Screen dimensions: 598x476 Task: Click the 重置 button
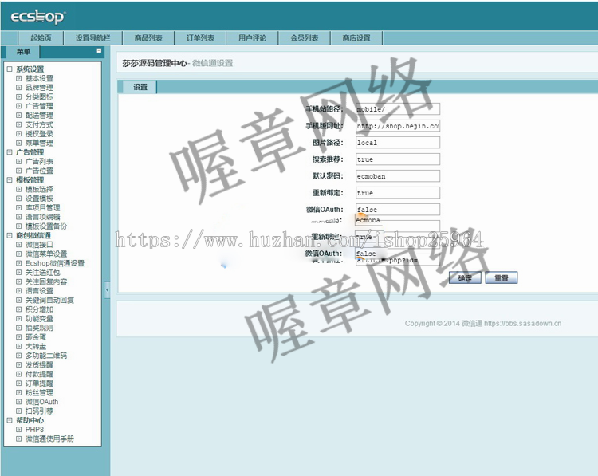coord(502,278)
